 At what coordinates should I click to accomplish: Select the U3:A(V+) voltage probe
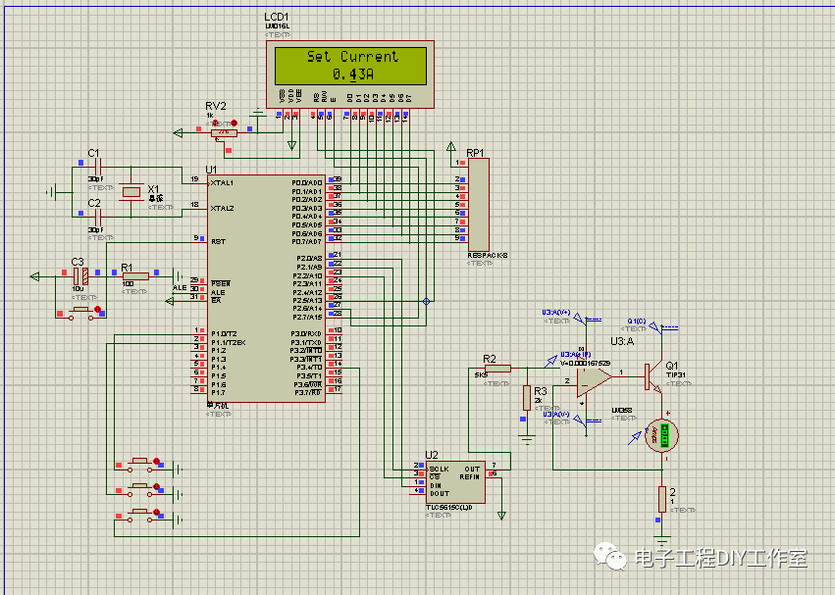coord(588,320)
